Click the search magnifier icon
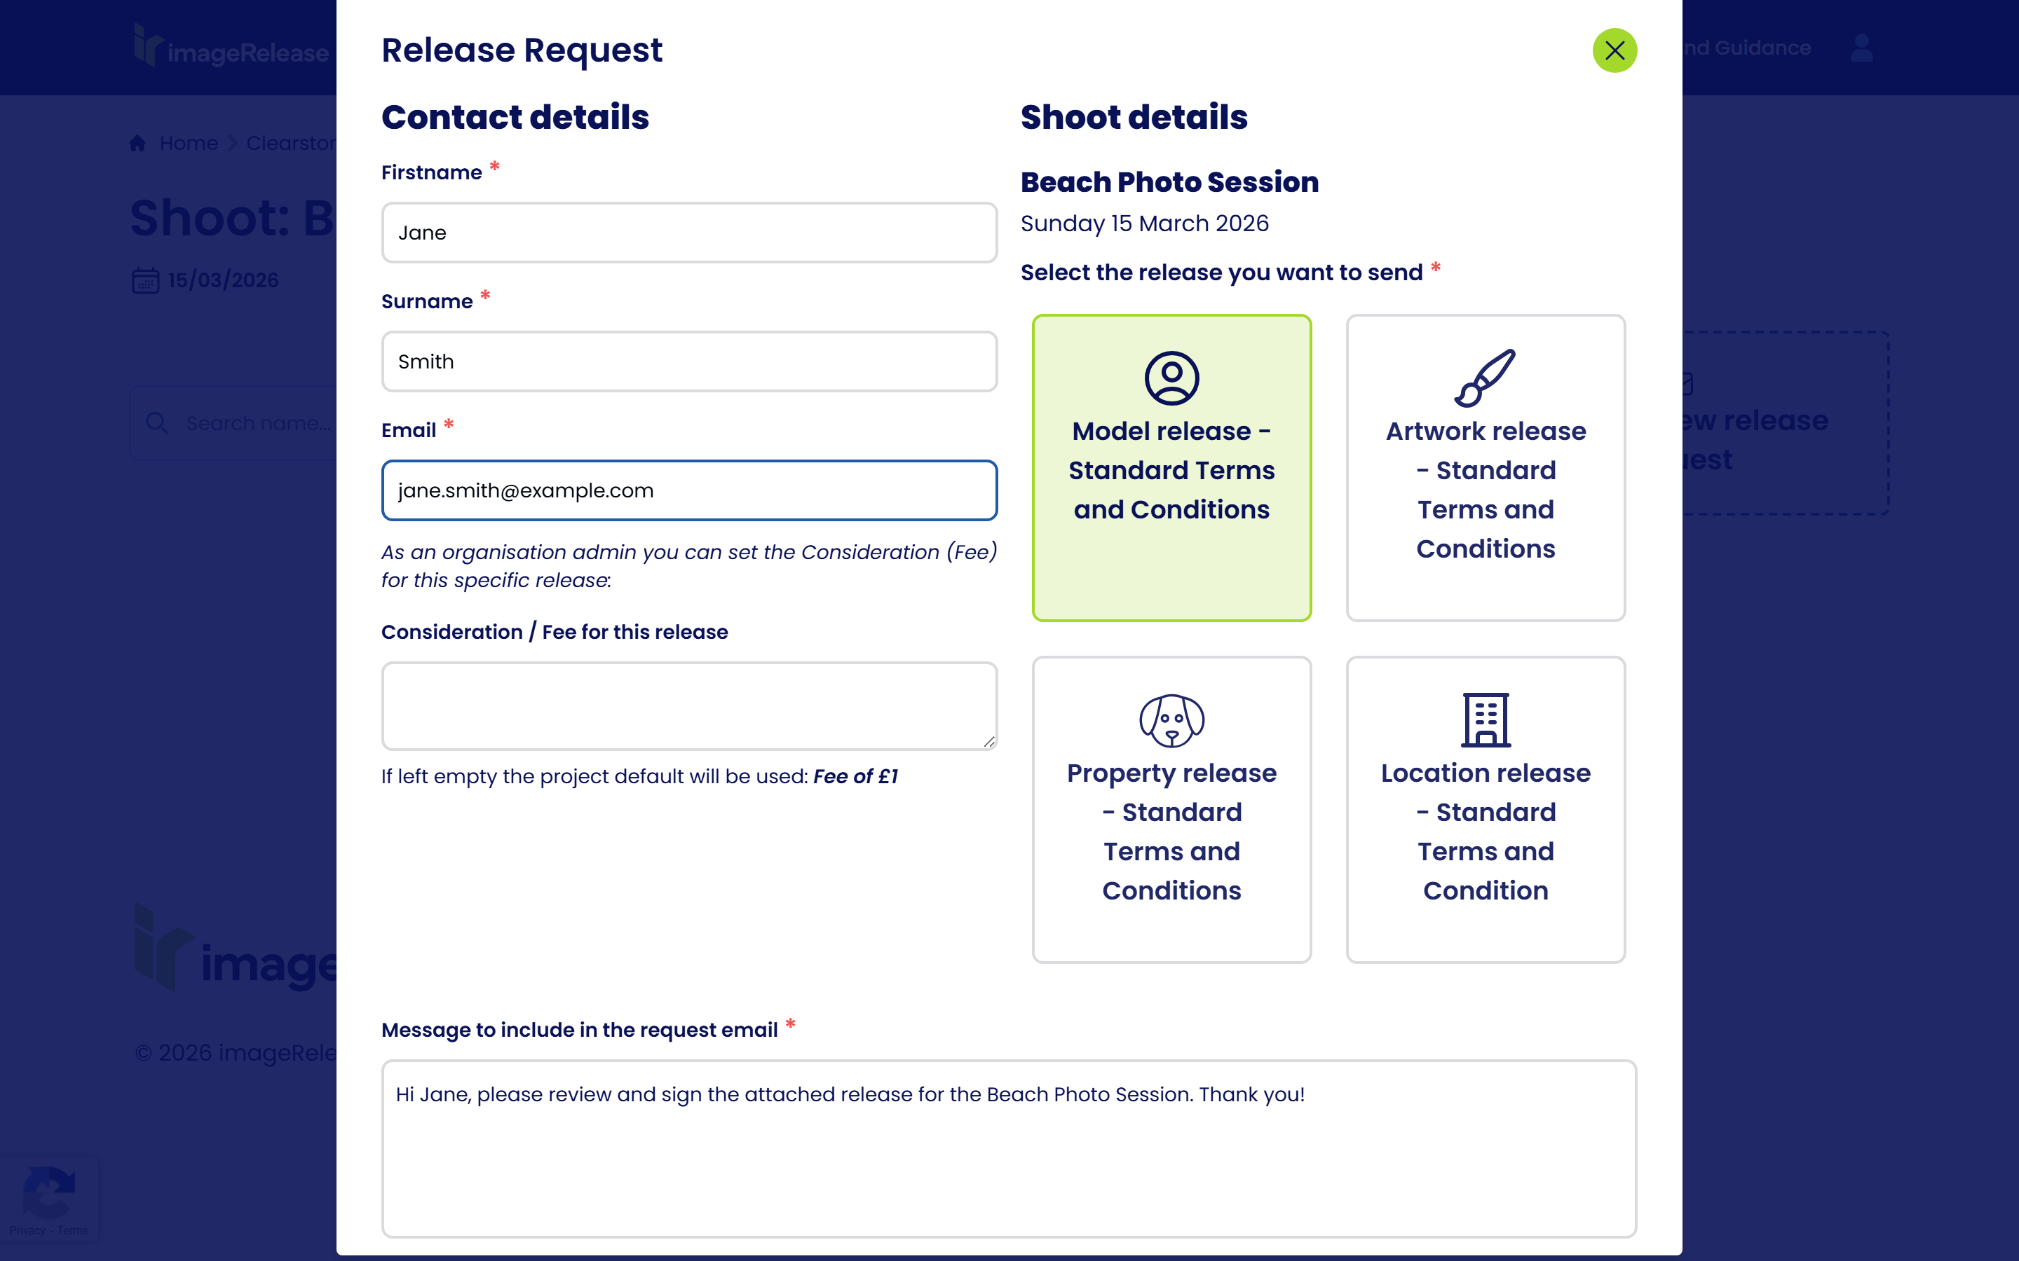 (x=157, y=423)
